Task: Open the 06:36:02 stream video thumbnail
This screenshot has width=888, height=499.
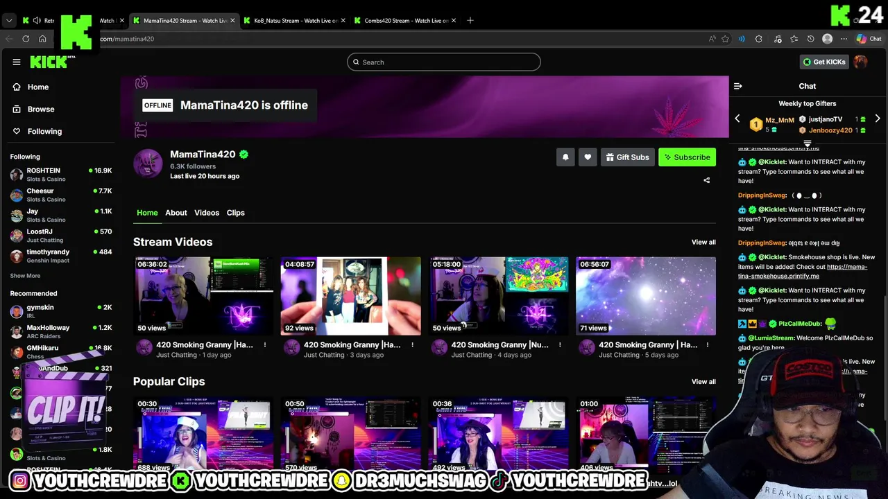Action: [x=203, y=296]
